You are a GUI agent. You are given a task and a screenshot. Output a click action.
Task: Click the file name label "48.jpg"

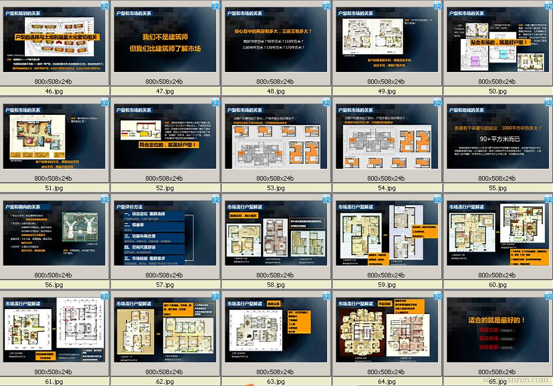276,91
